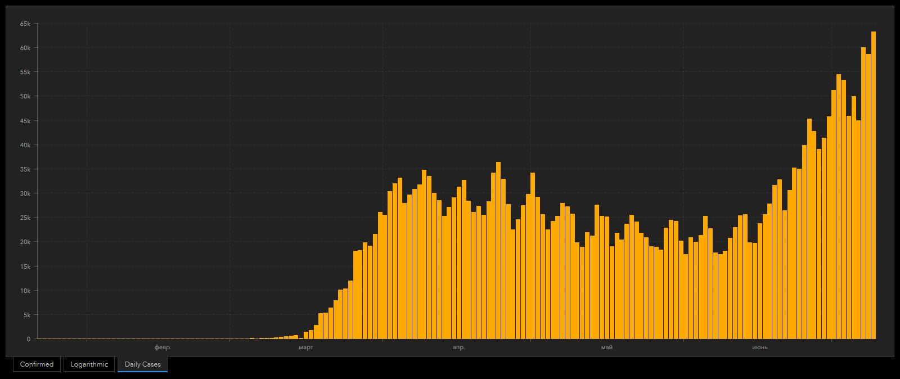Click the 'март' month axis label
This screenshot has width=900, height=379.
coord(306,348)
